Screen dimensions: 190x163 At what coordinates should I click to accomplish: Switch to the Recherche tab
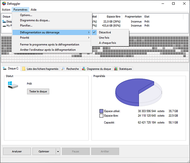[x=70, y=69]
